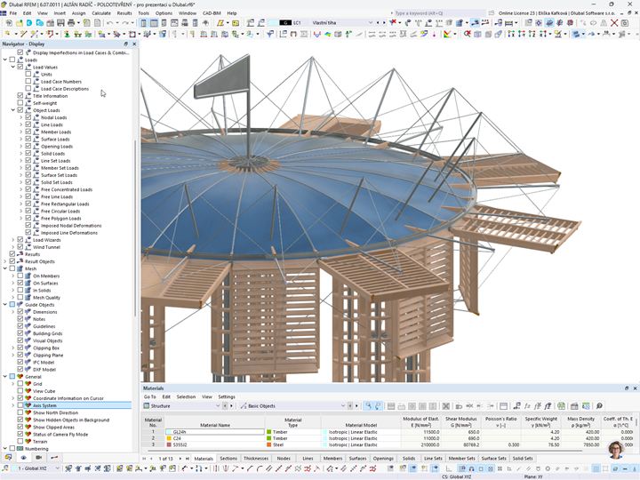Image resolution: width=640 pixels, height=480 pixels.
Task: Click the search magnifier icon in Materials toolbar
Action: coord(599,406)
